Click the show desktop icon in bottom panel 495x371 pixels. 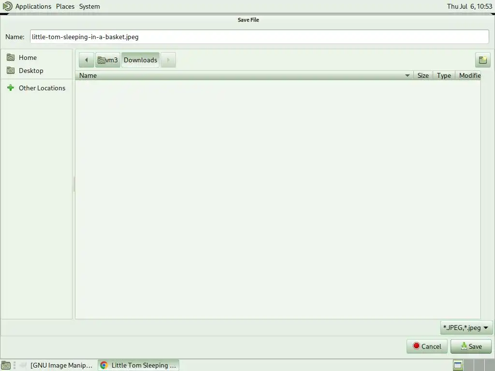[x=6, y=365]
